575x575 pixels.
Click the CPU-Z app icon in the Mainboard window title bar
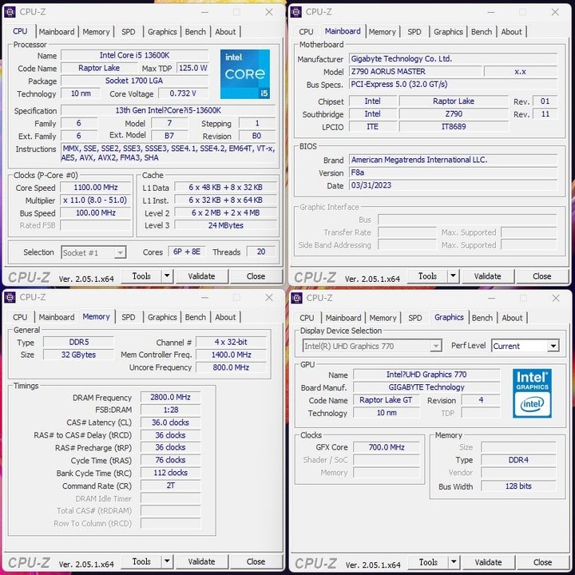click(x=296, y=12)
